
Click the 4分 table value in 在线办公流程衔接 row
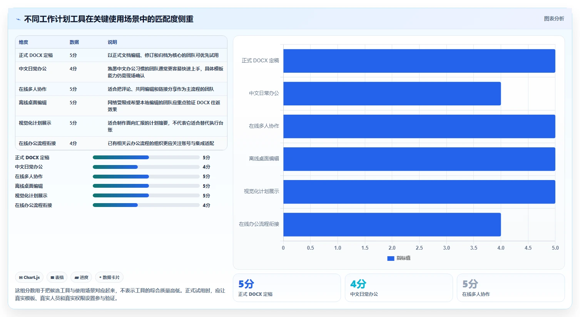pos(73,143)
